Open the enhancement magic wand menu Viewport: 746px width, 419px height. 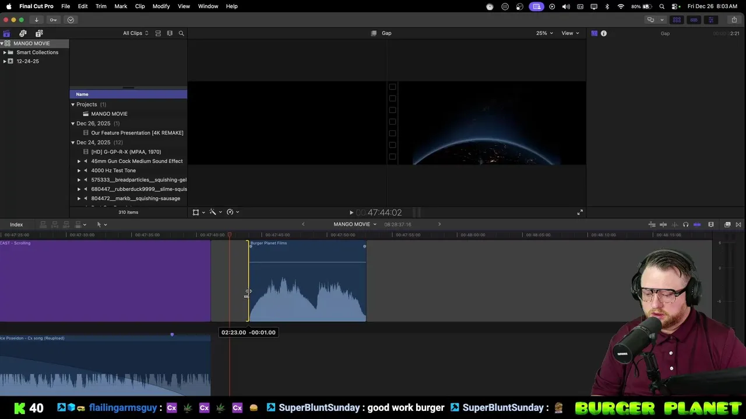216,212
